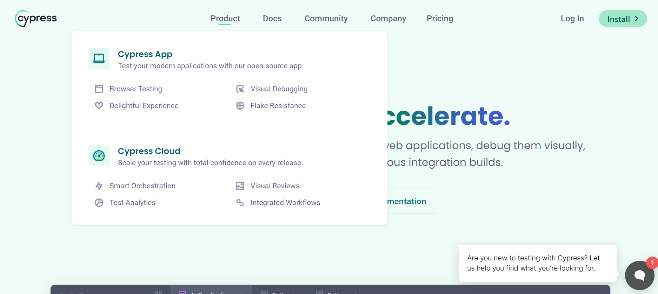Screen dimensions: 658x294
Task: Open the Company menu
Action: 388,19
